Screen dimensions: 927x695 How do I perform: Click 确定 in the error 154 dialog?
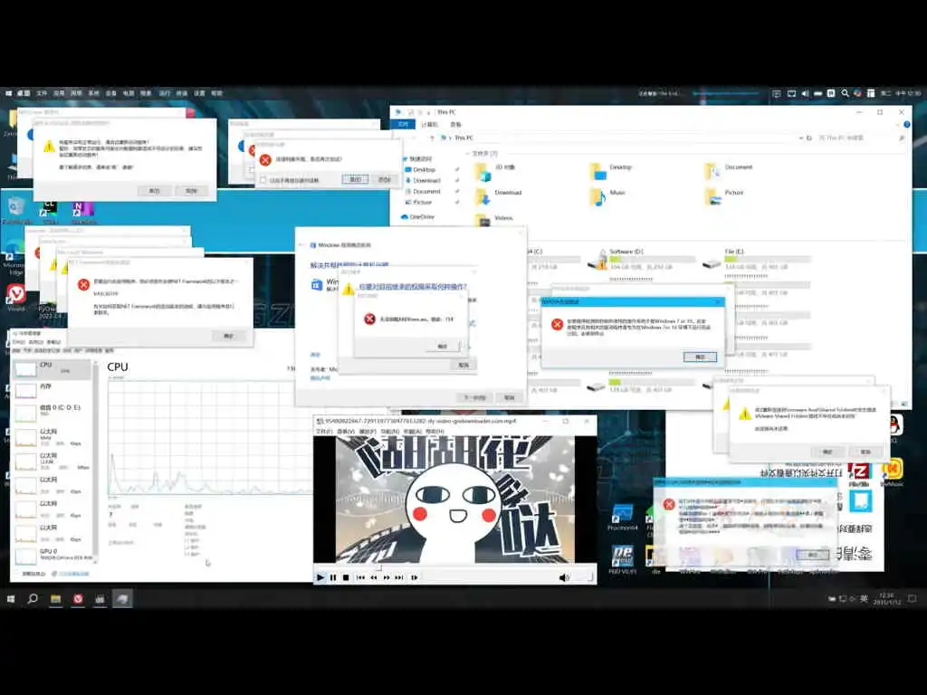coord(443,346)
